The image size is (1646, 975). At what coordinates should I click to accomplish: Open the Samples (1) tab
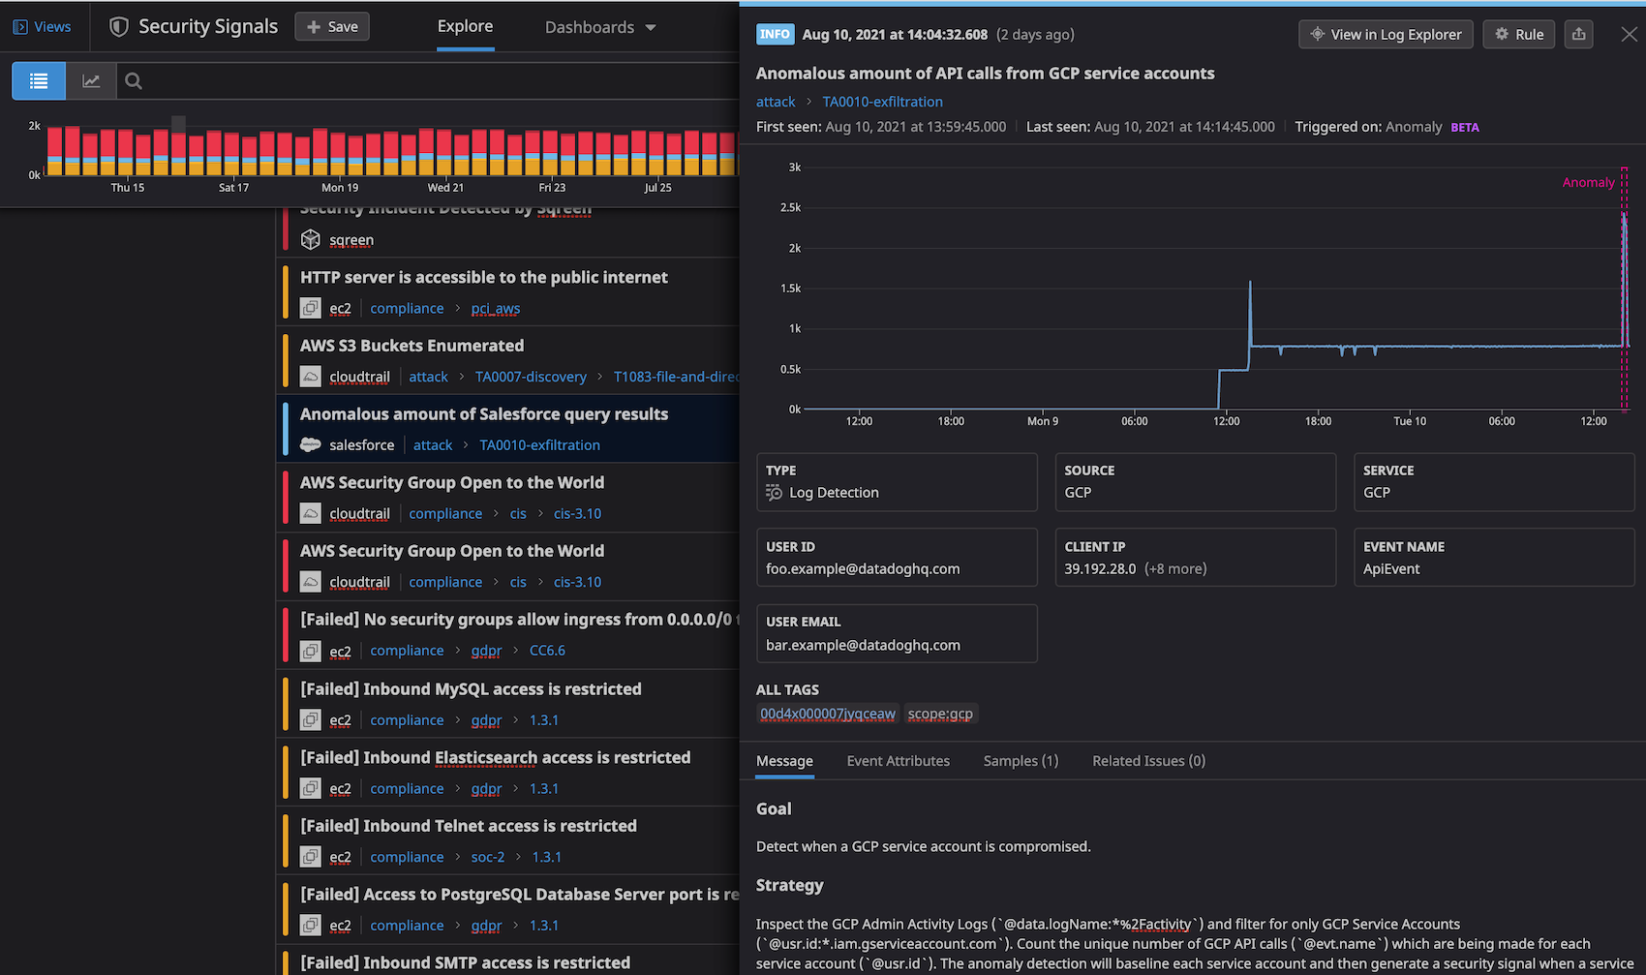1020,761
